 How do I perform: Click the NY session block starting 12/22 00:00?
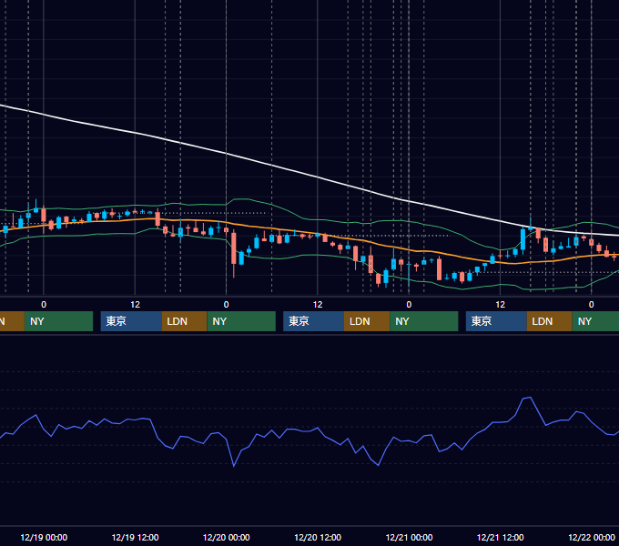click(595, 321)
